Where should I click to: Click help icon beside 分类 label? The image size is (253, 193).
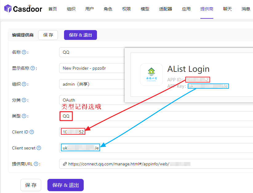(24, 100)
